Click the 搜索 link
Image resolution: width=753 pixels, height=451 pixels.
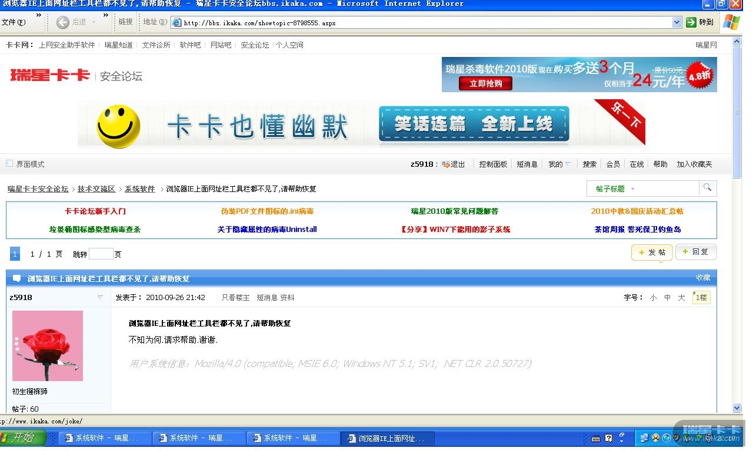(589, 164)
